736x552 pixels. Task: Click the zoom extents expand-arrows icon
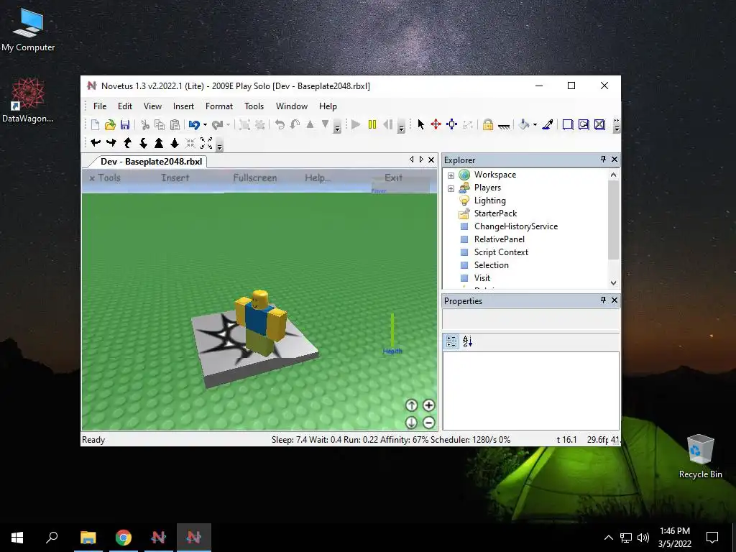(x=206, y=143)
